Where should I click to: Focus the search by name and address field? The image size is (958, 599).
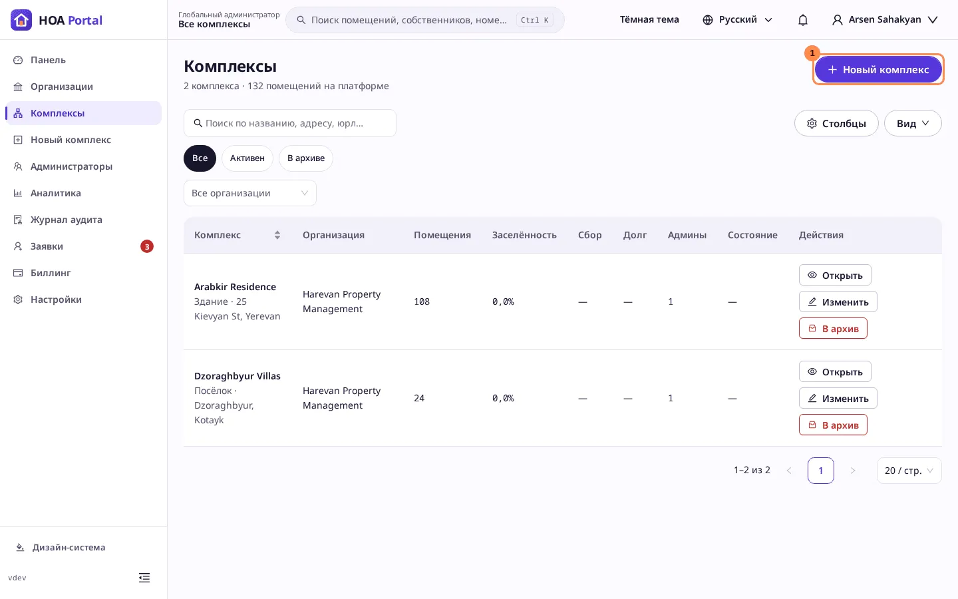point(290,123)
